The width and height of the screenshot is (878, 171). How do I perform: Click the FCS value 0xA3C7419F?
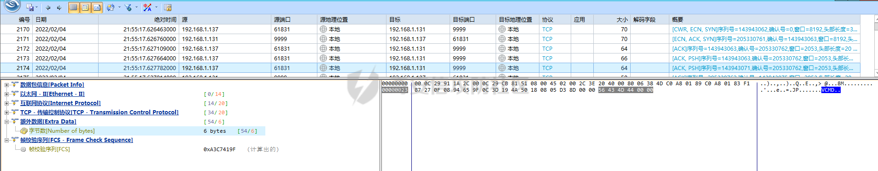click(219, 149)
